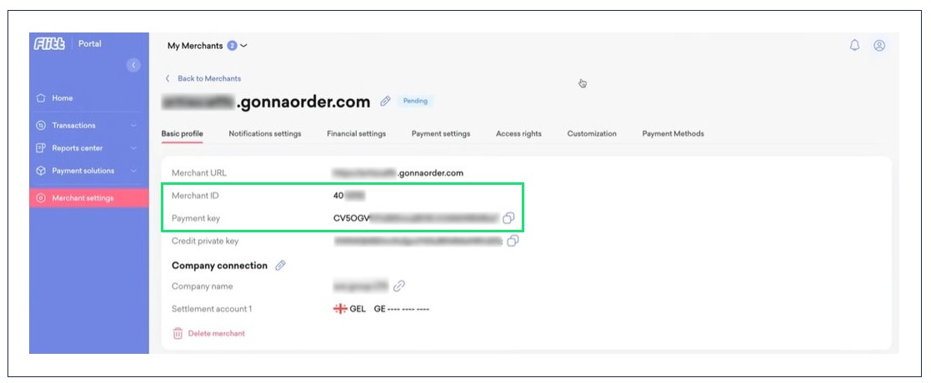Click the Company name label

pos(202,286)
